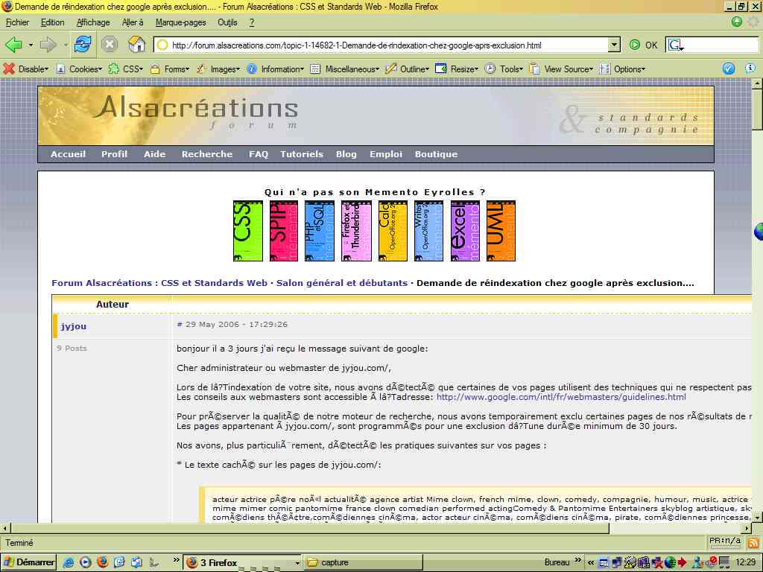Open the View Source dropdown menu
Screen dimensions: 763x572
pos(562,69)
